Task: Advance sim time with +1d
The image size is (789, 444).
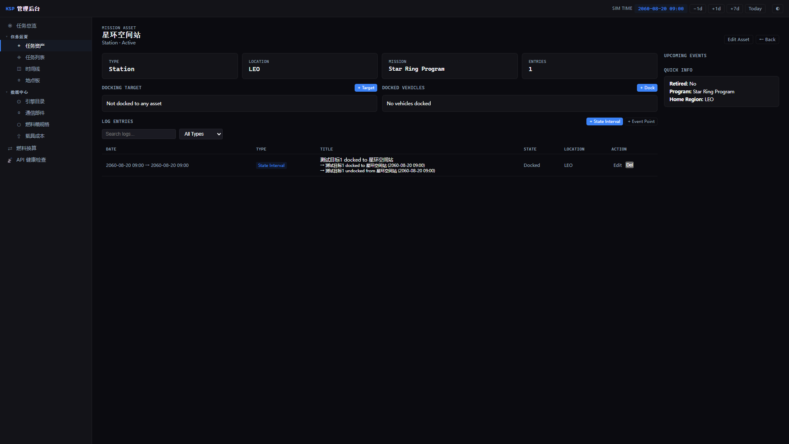Action: [x=716, y=9]
